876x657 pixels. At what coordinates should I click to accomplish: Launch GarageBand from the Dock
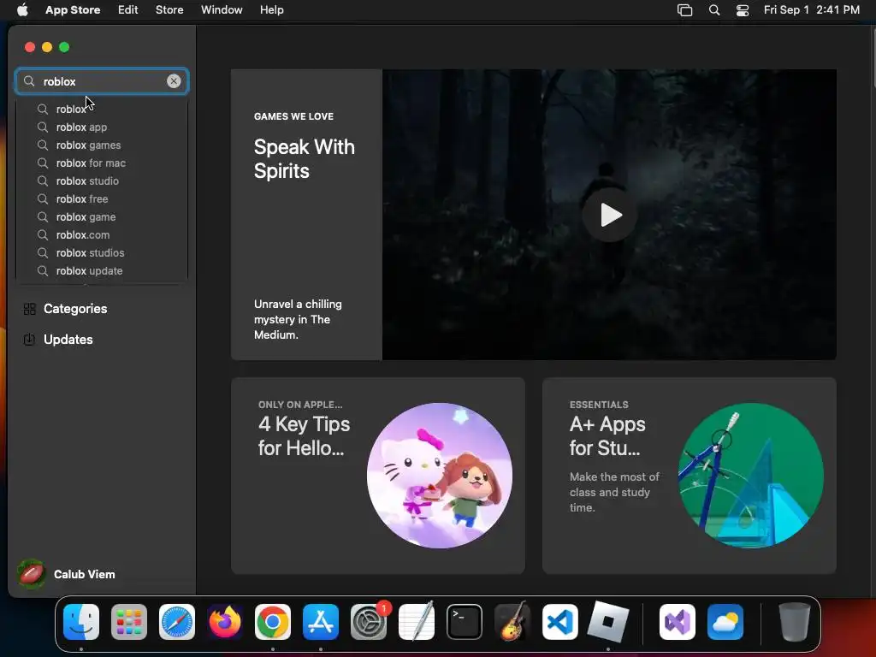[x=512, y=621]
